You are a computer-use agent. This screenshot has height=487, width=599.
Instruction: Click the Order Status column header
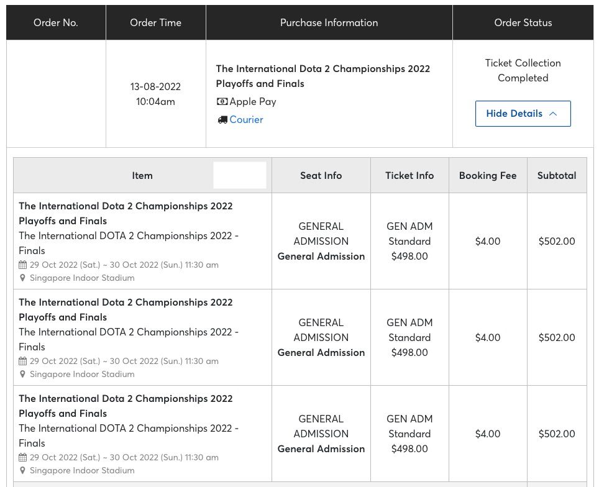tap(523, 22)
